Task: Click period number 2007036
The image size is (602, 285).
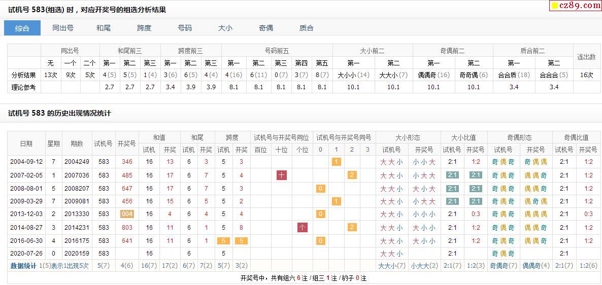Action: pyautogui.click(x=77, y=175)
